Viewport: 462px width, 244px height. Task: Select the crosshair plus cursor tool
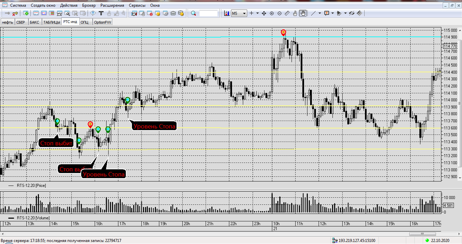(x=251, y=14)
